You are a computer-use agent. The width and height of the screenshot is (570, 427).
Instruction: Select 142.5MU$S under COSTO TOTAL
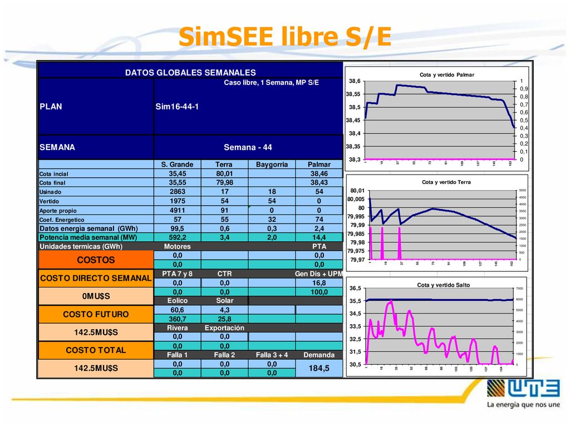(x=96, y=368)
